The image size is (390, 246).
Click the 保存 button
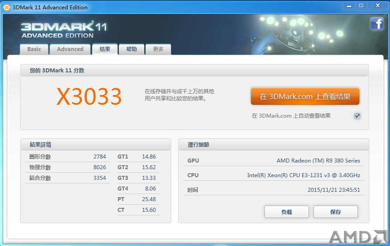point(336,212)
